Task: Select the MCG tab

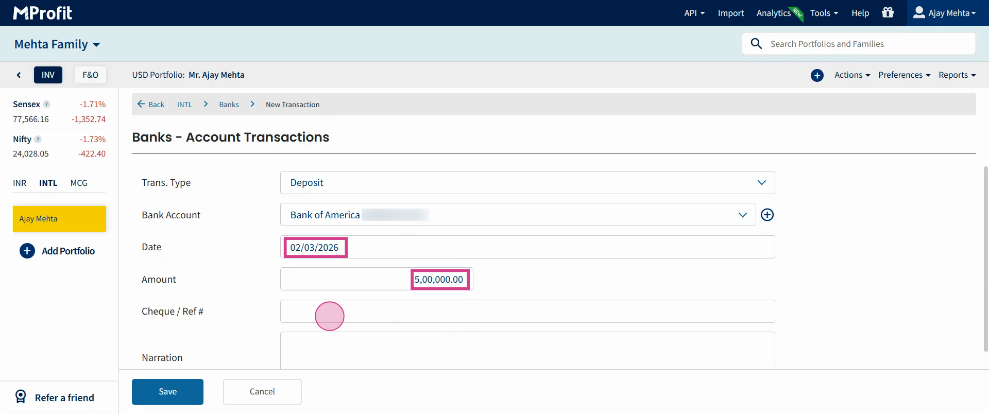Action: click(x=79, y=183)
